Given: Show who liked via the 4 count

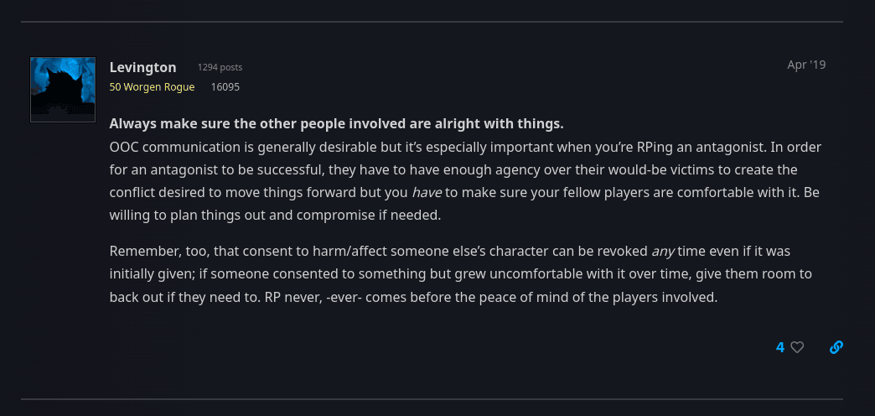Looking at the screenshot, I should (780, 347).
